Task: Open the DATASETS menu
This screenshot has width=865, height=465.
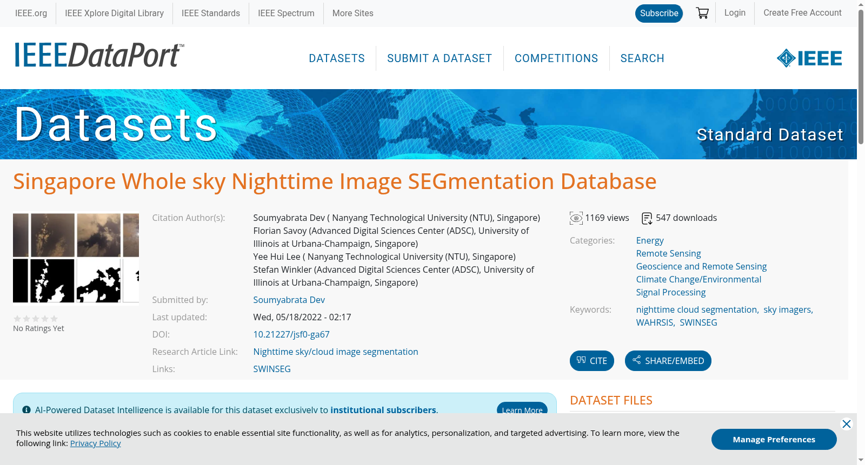Action: [x=337, y=58]
